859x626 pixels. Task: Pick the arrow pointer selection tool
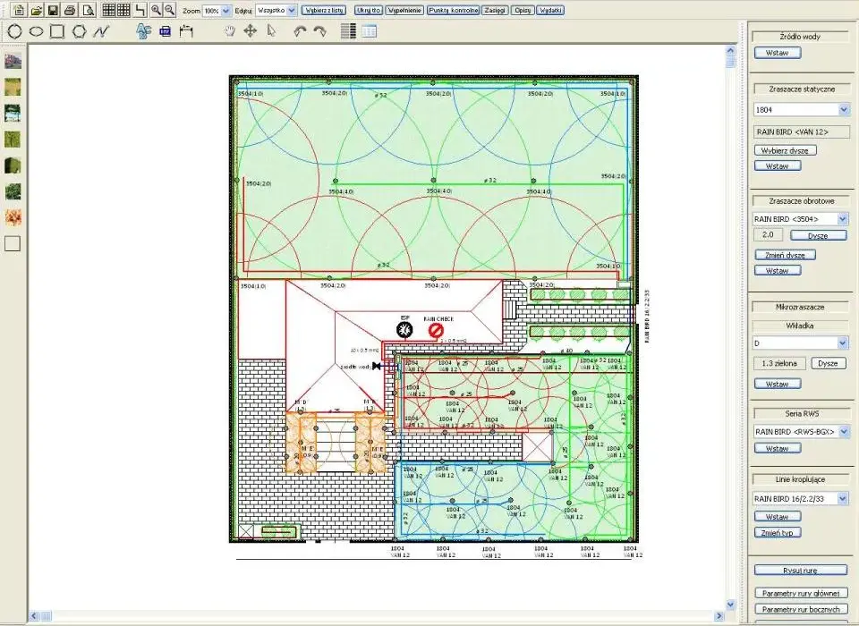pos(271,31)
